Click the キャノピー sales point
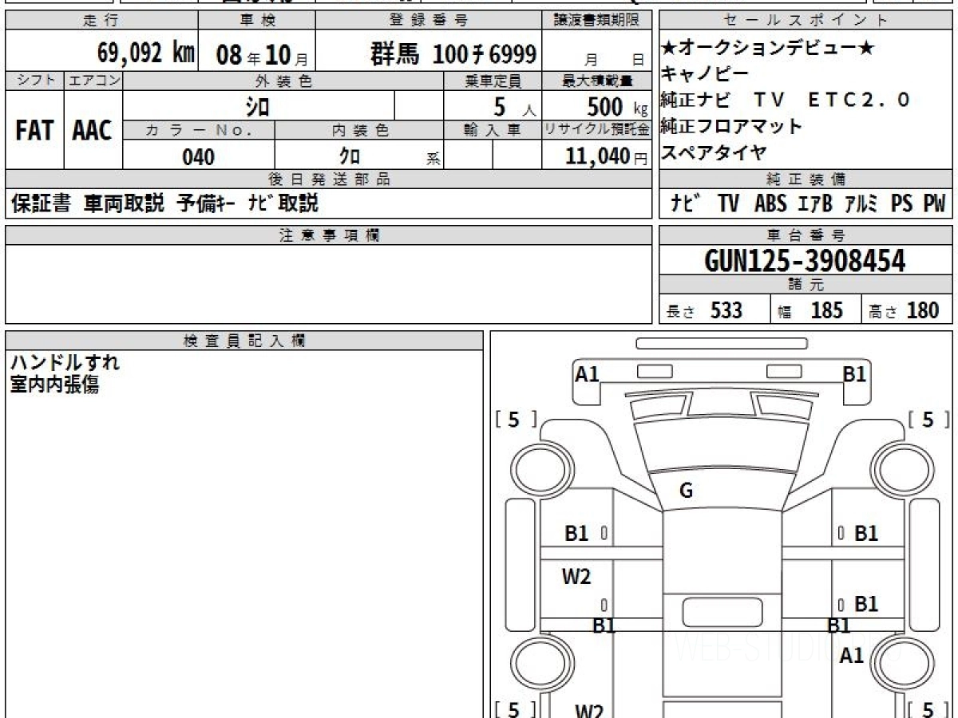The width and height of the screenshot is (958, 718). (705, 74)
